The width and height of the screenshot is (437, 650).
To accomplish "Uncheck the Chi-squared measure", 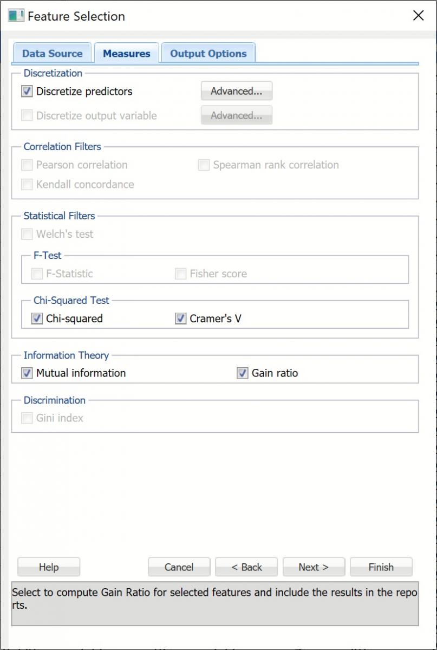I will pos(36,318).
